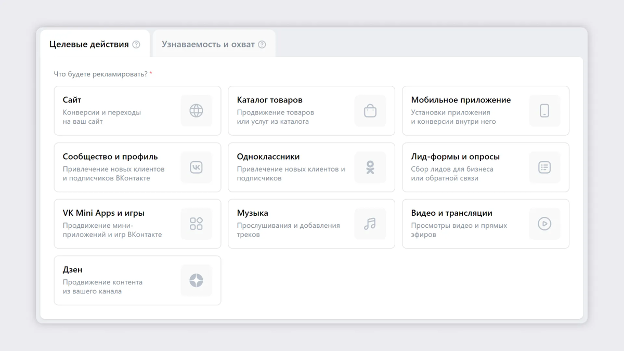
Task: Switch to the Узнаваемость и охват tab
Action: pyautogui.click(x=208, y=44)
